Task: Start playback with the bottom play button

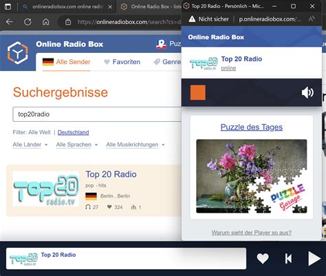Action: pyautogui.click(x=314, y=259)
